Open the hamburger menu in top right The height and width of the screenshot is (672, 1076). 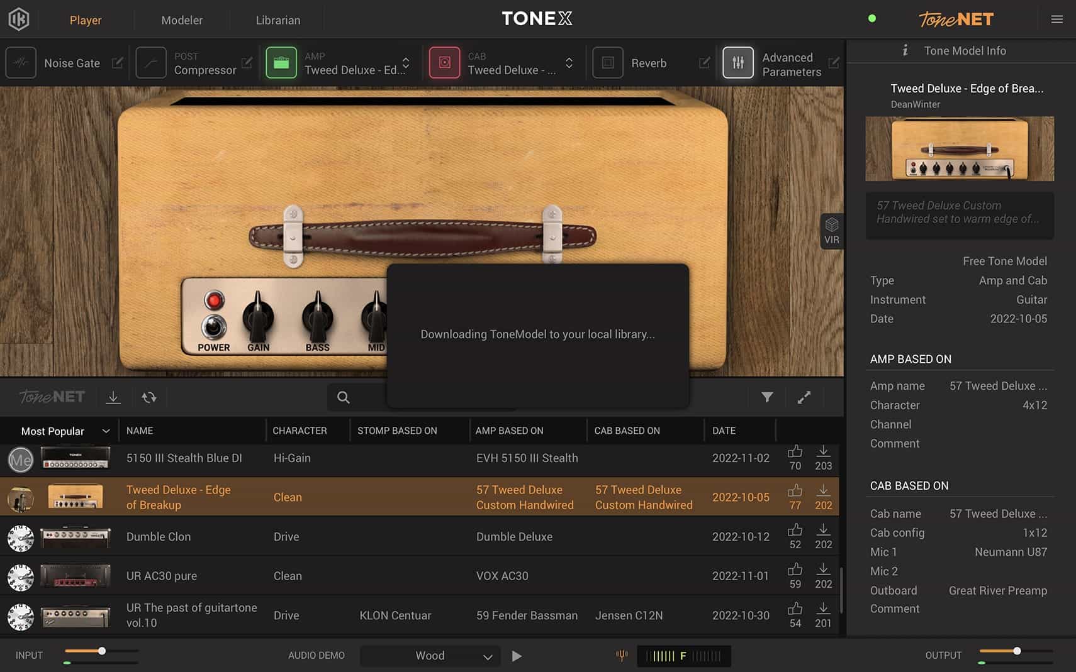pos(1056,19)
